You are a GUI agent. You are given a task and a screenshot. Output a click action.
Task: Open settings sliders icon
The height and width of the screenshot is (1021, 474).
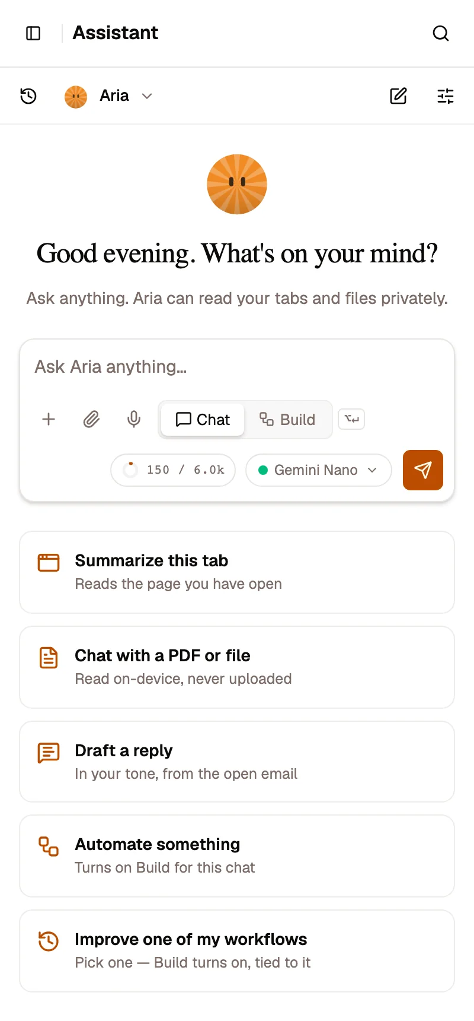click(446, 96)
